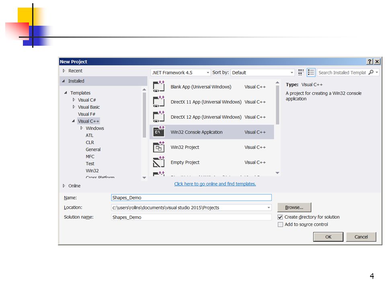Viewport: 386px width, 289px height.
Task: Toggle Create directory for solution checkbox
Action: point(280,217)
